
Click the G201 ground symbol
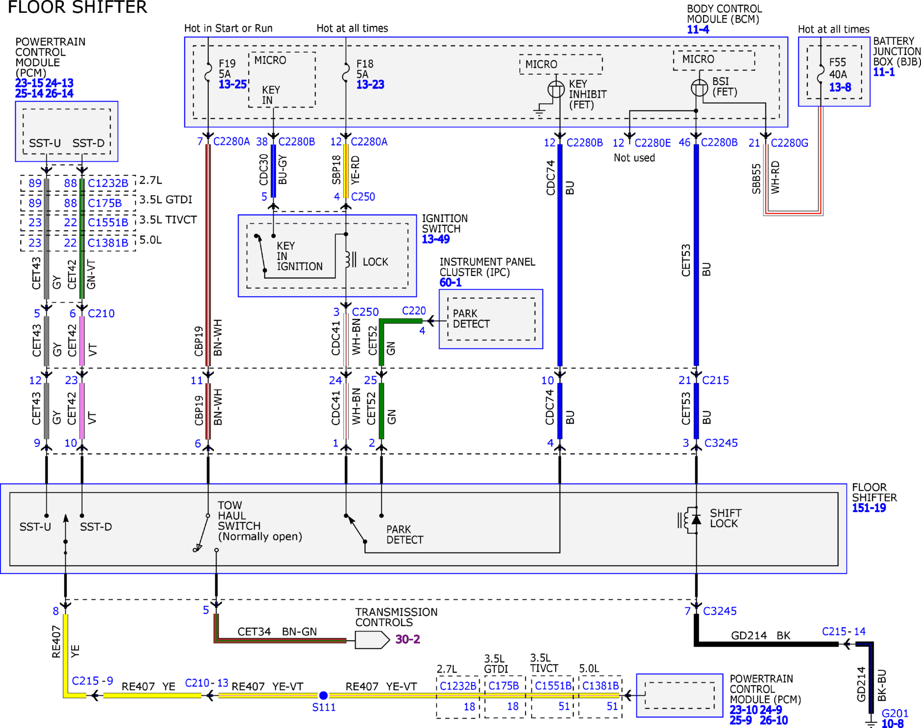[x=871, y=724]
